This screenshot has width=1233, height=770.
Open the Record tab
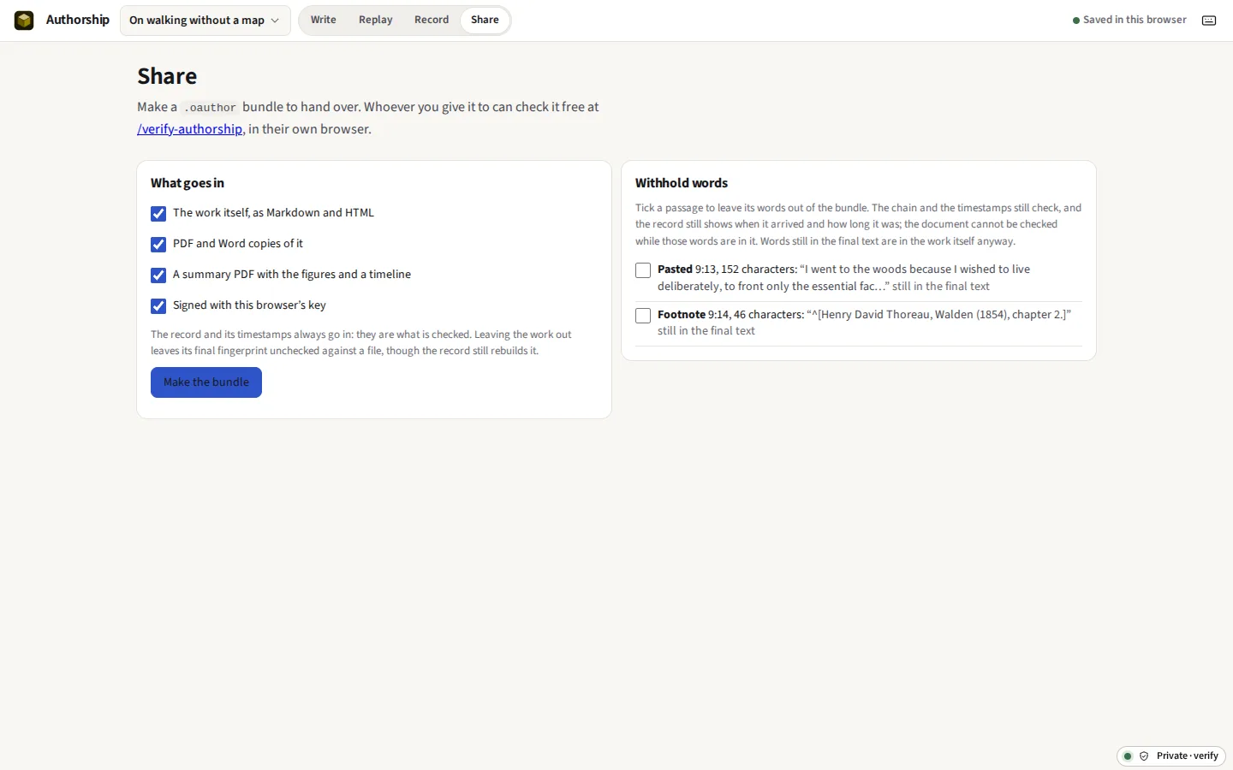pos(432,20)
